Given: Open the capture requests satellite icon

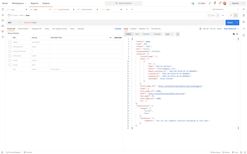Looking at the screenshot, I should click(210, 3).
